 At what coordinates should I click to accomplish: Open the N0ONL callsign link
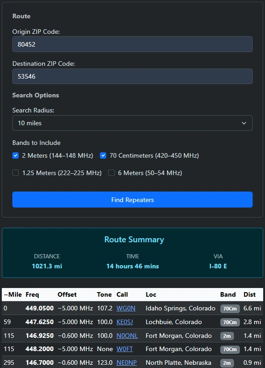click(x=127, y=336)
